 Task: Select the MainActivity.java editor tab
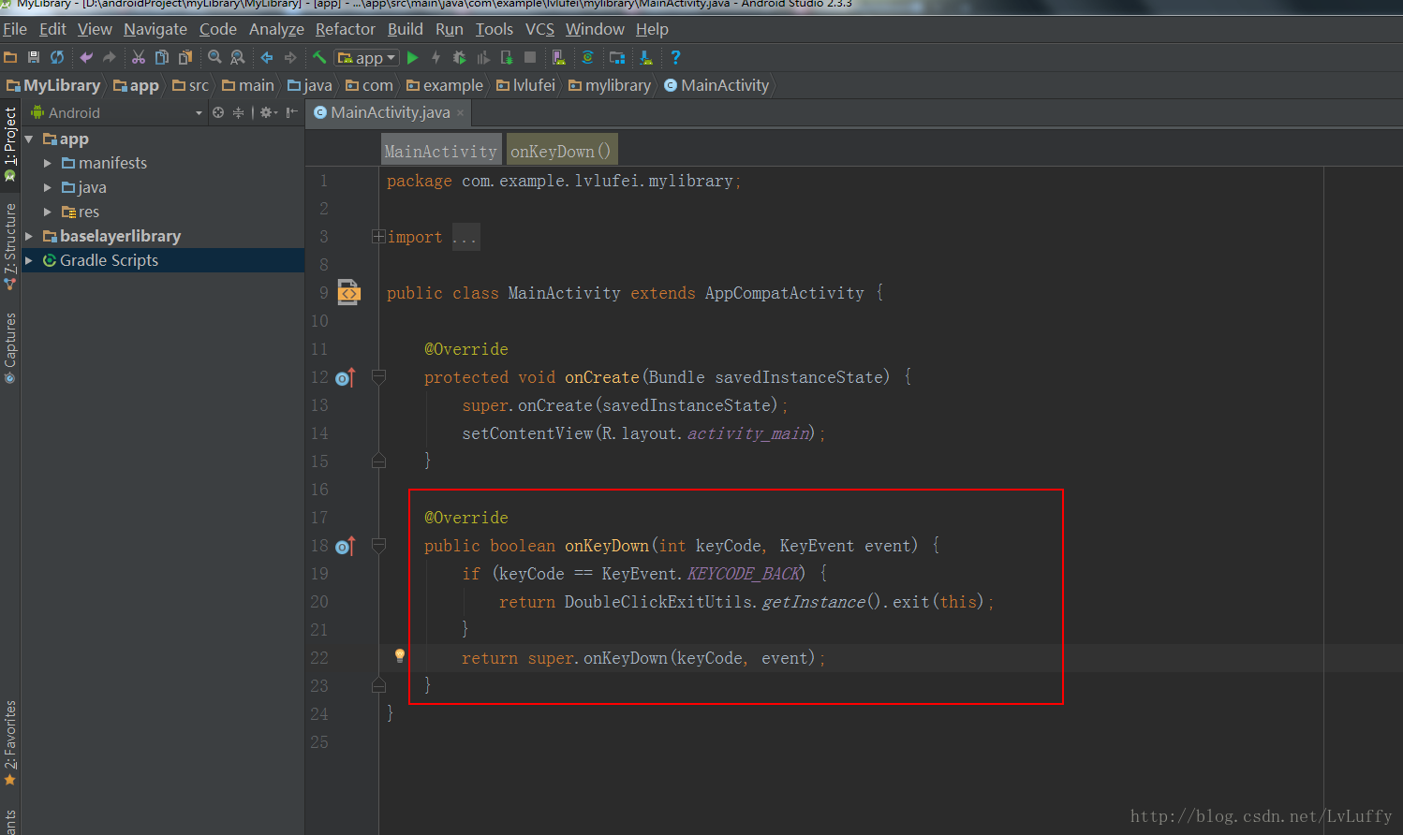pyautogui.click(x=390, y=112)
